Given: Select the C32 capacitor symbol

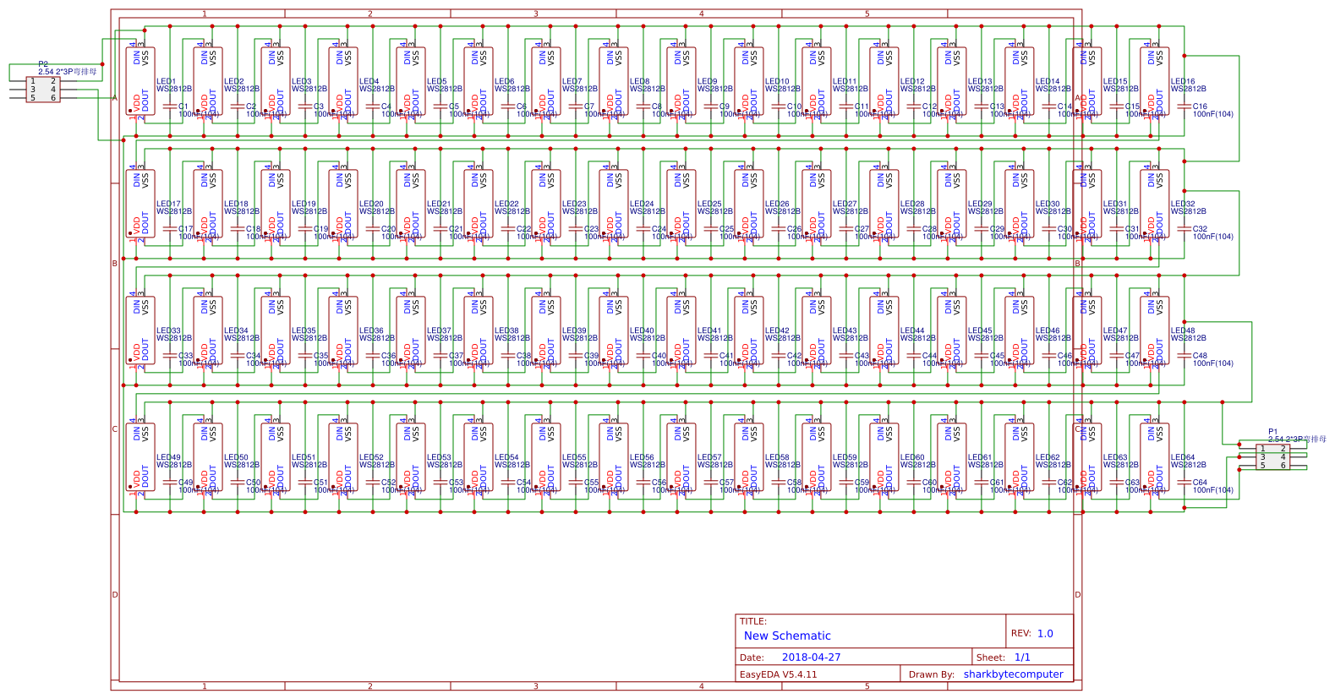Looking at the screenshot, I should pyautogui.click(x=1184, y=229).
